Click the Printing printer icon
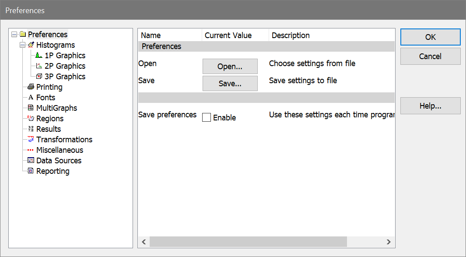 tap(31, 87)
